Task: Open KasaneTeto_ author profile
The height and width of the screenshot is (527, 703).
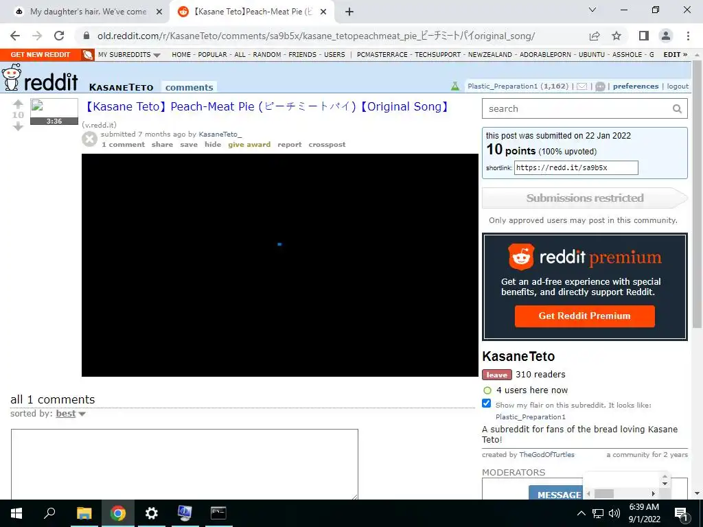Action: (x=220, y=134)
